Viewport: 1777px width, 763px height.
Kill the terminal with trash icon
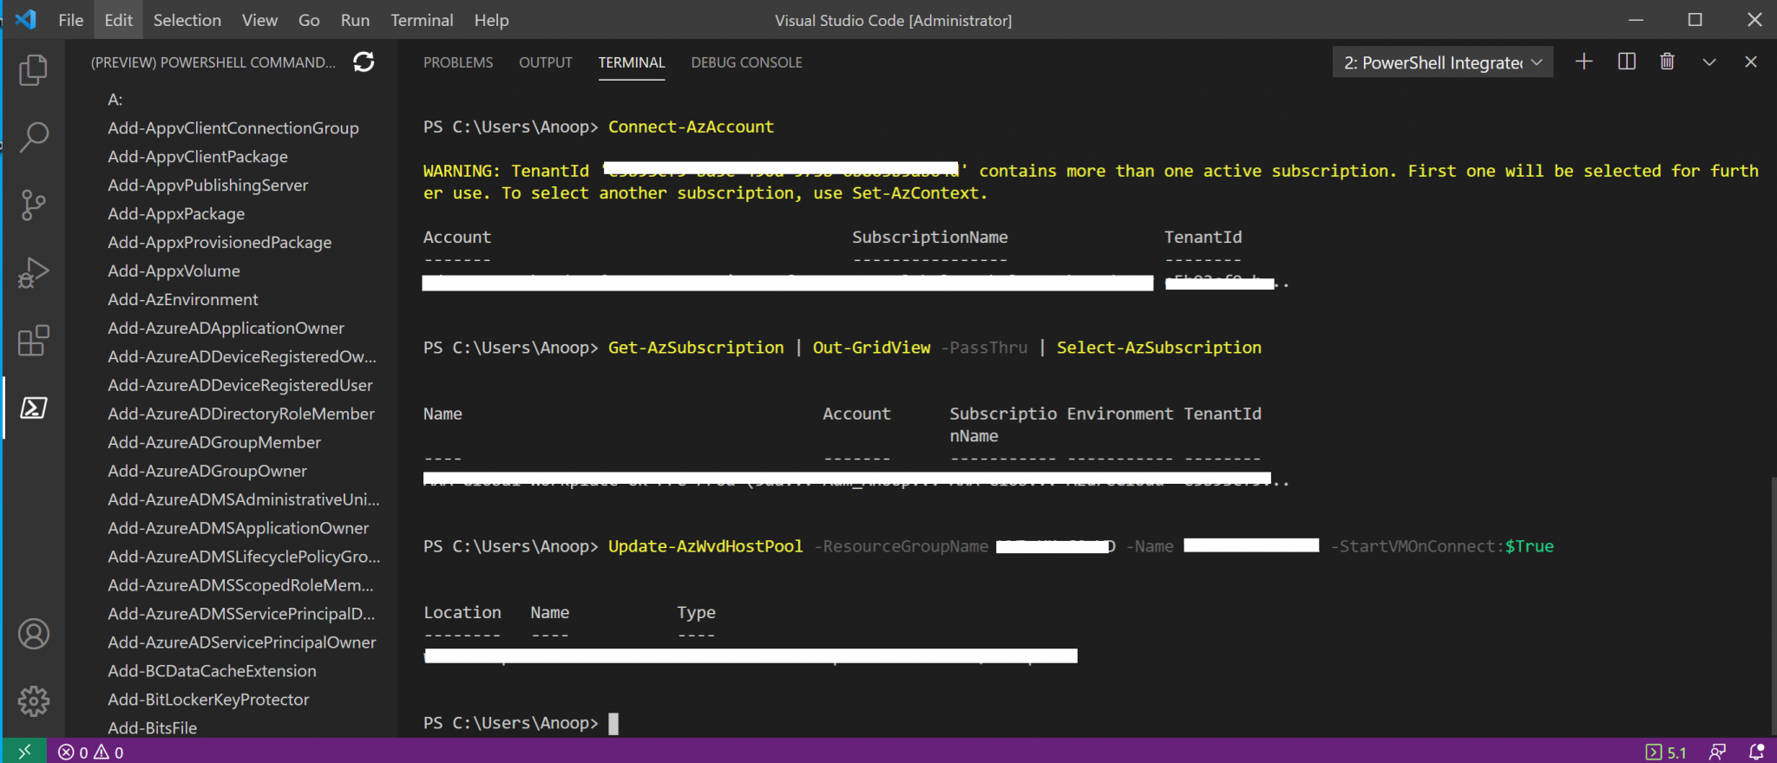[1667, 62]
